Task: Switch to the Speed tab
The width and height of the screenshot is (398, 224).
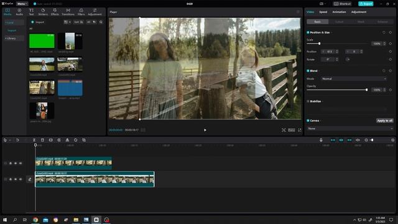Action: 323,12
